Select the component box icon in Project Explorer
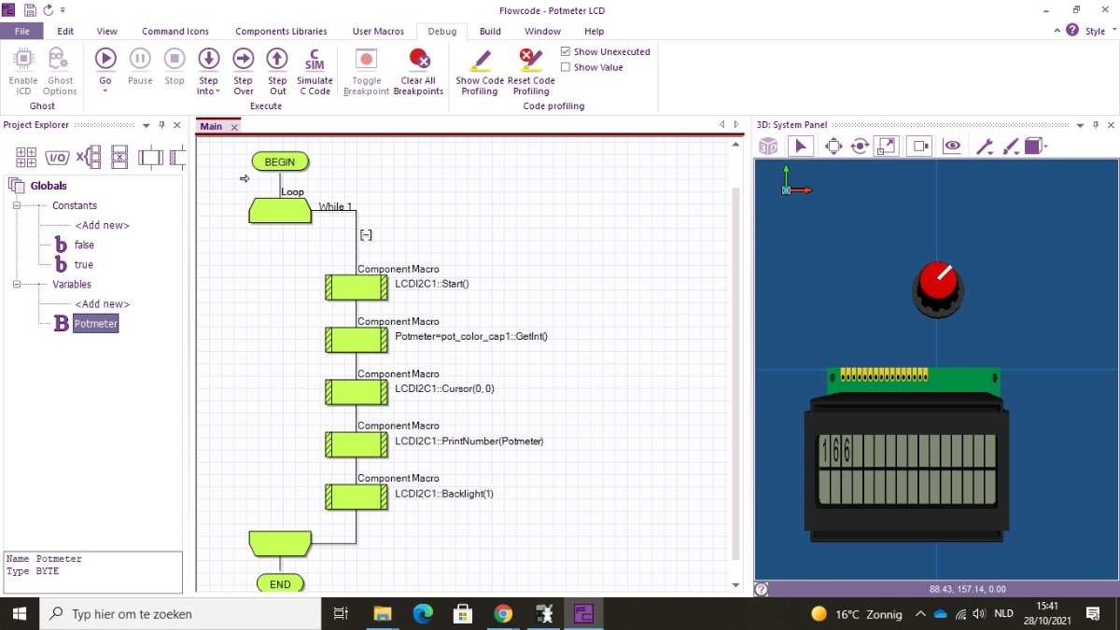The width and height of the screenshot is (1120, 630). coord(150,157)
